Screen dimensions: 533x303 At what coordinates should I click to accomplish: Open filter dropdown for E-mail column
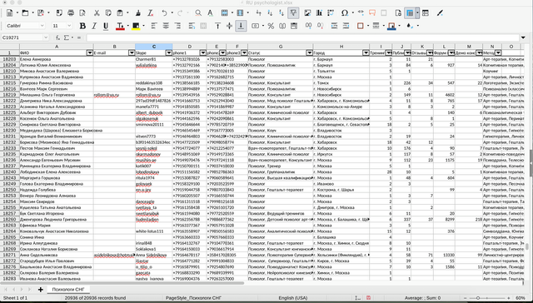[132, 53]
